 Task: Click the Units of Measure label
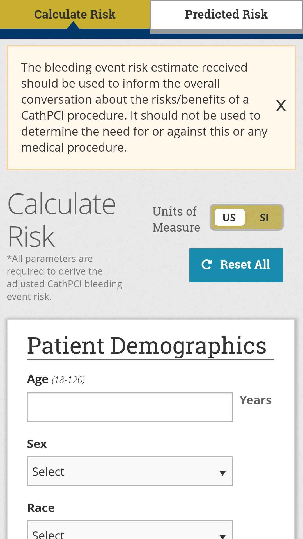[x=176, y=219]
